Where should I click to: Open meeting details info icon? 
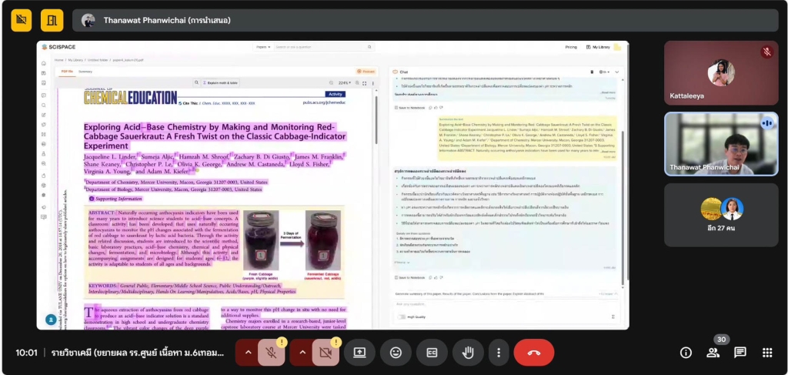(x=686, y=353)
